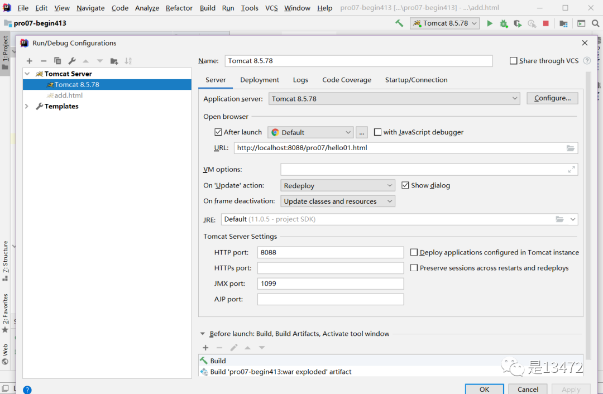This screenshot has height=394, width=603.
Task: Click the HTTPs port field
Action: pyautogui.click(x=331, y=268)
